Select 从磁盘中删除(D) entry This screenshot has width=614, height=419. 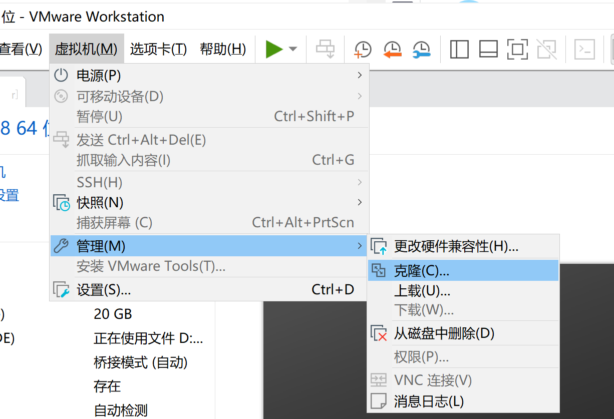(x=463, y=333)
